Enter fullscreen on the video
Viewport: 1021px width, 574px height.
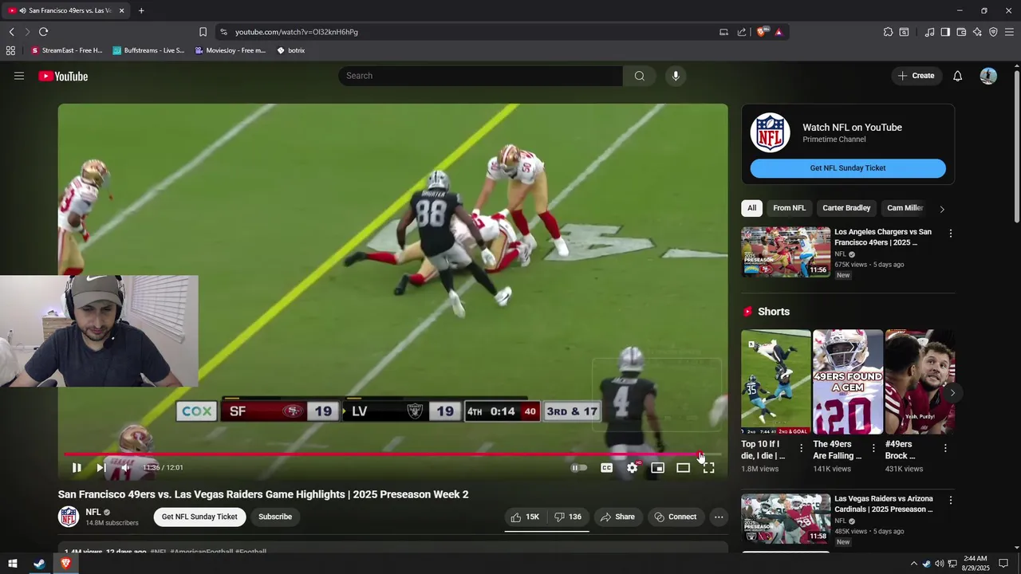709,468
